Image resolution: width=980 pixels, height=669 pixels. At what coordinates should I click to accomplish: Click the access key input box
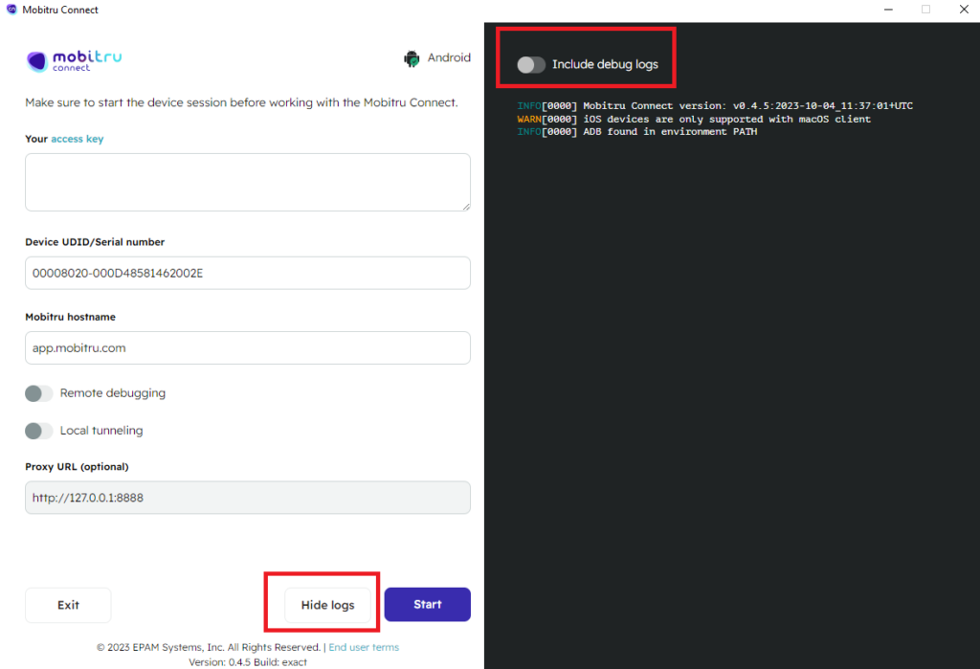click(x=247, y=182)
